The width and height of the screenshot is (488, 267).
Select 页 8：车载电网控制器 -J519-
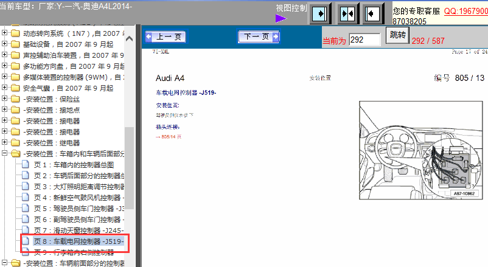coord(78,241)
